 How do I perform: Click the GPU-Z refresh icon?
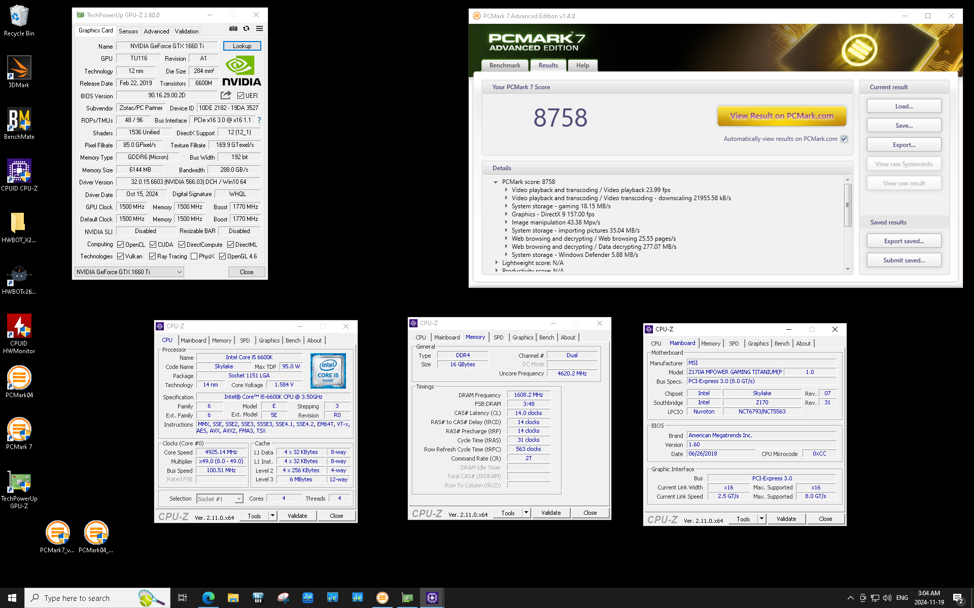247,29
